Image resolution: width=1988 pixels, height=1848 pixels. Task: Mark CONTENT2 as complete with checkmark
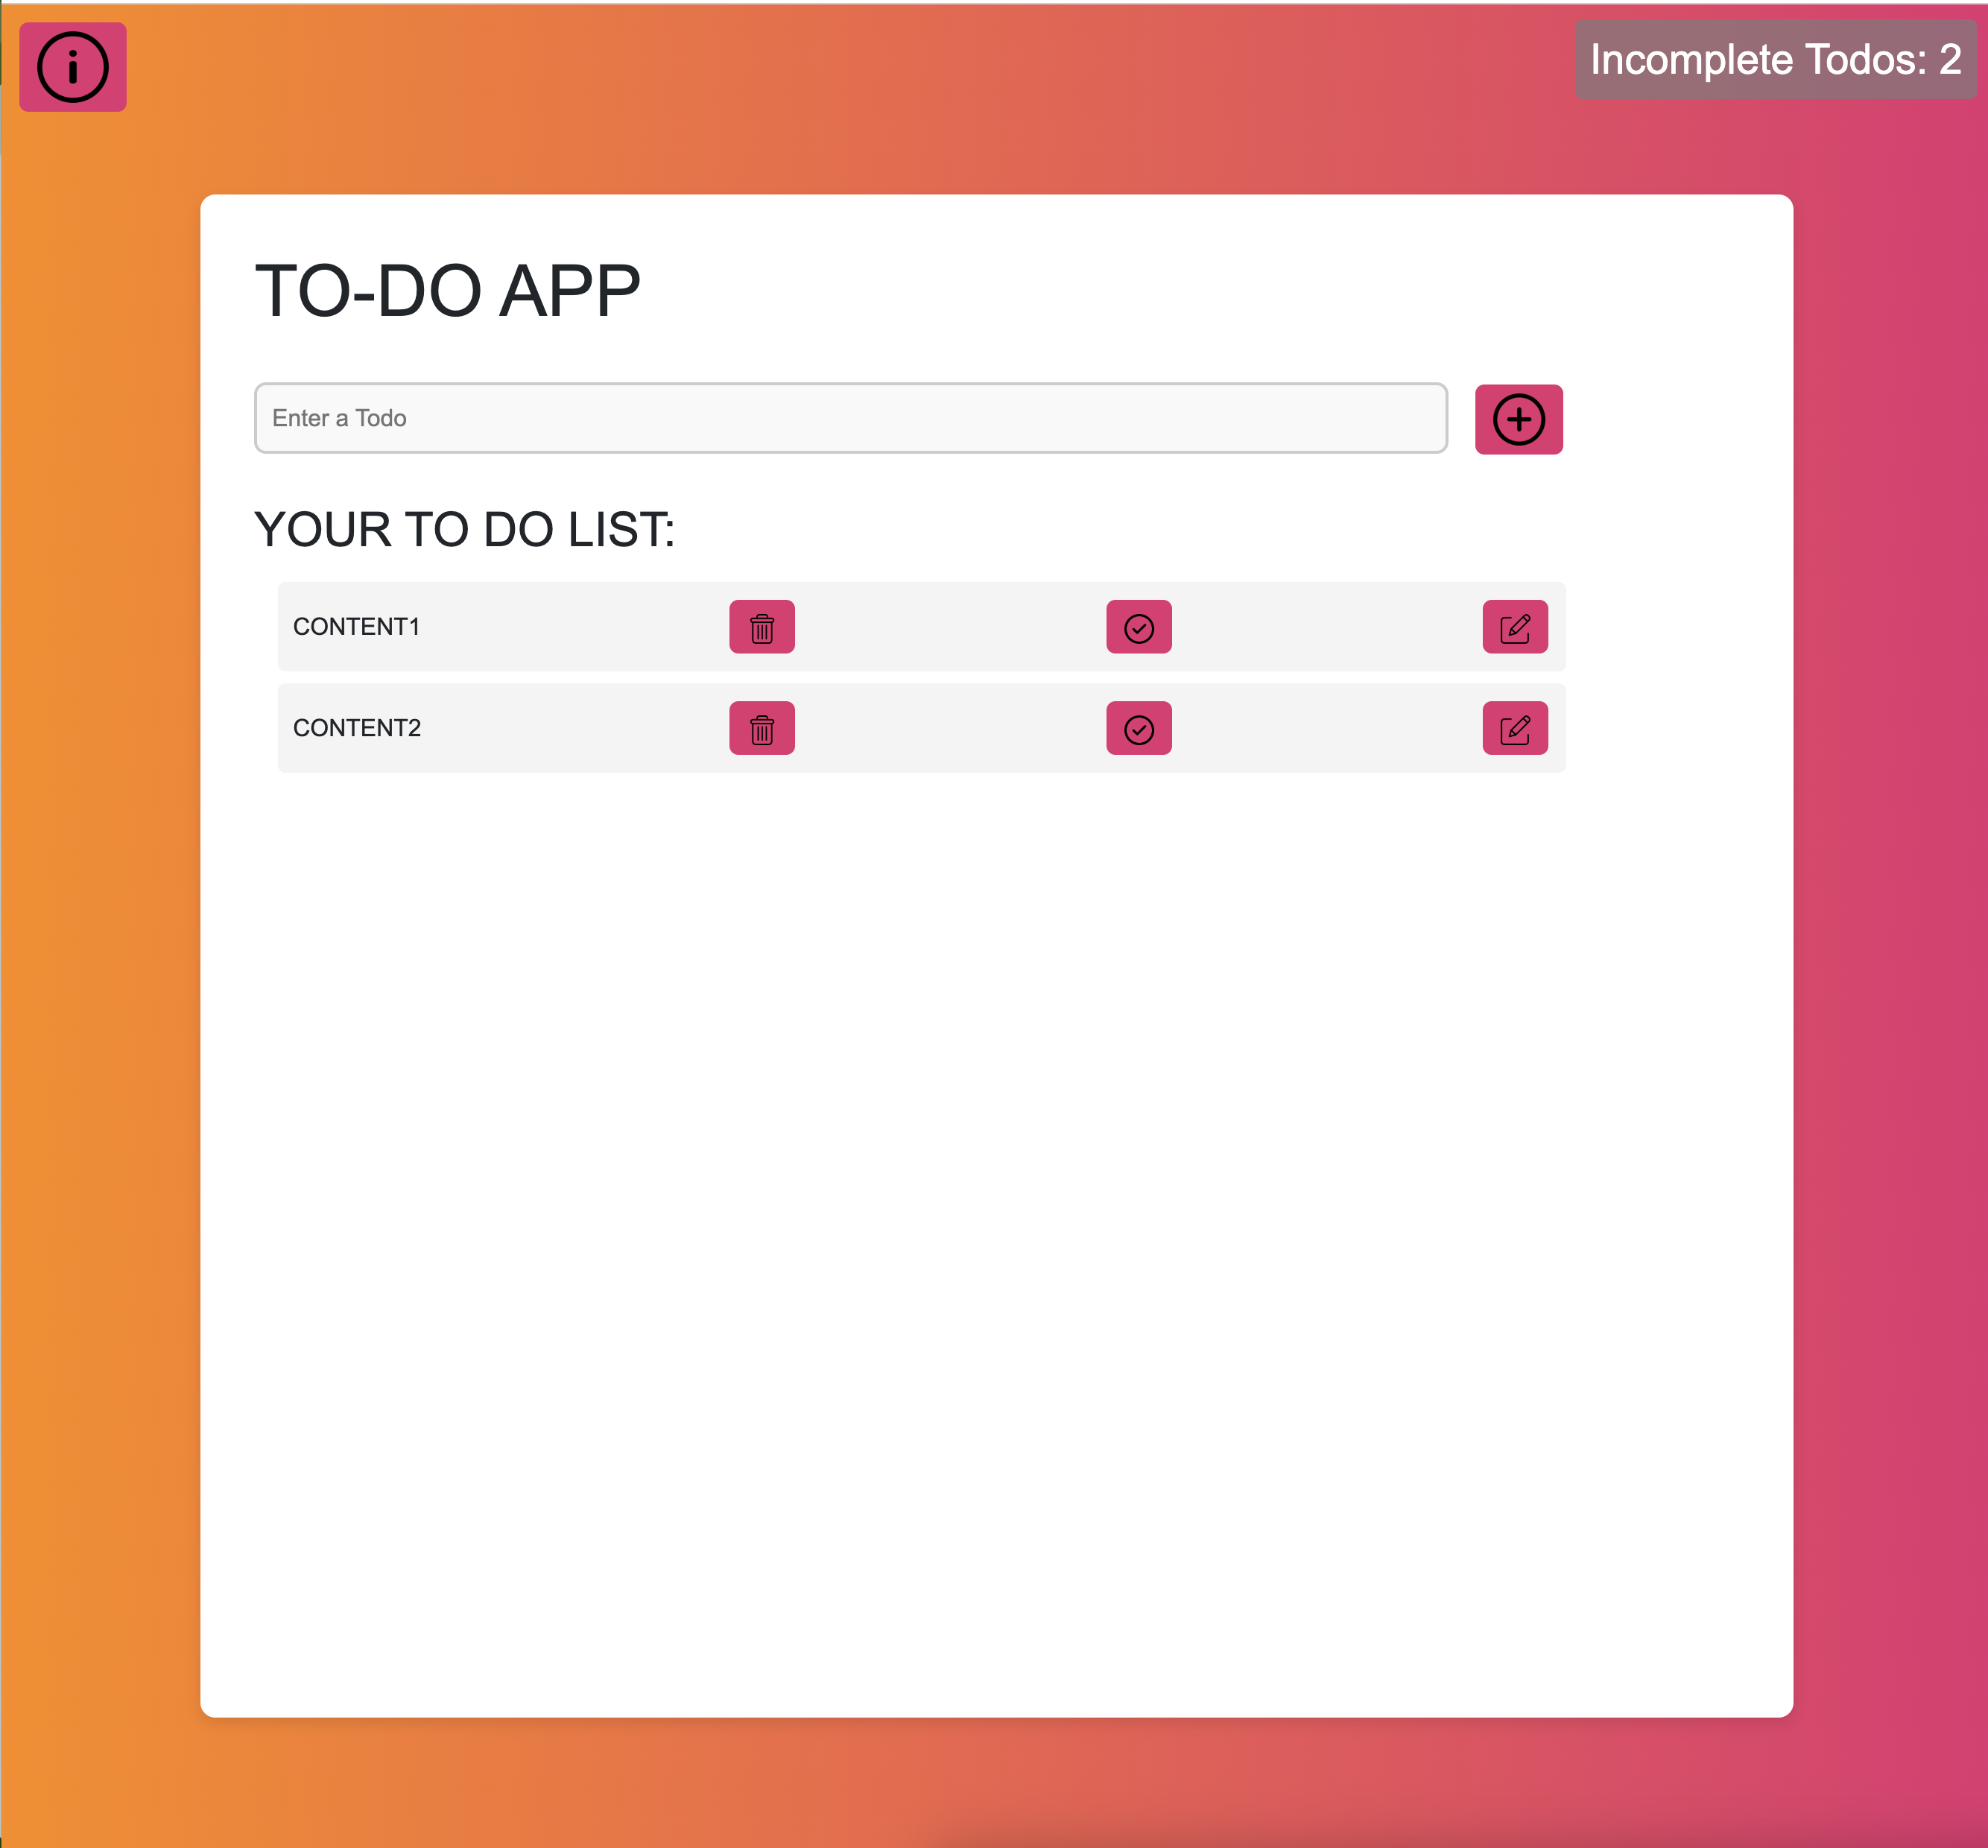pyautogui.click(x=1139, y=728)
